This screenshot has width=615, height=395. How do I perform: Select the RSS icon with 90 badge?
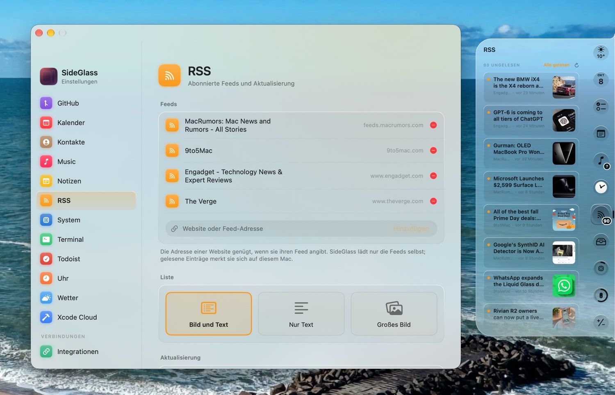tap(601, 215)
